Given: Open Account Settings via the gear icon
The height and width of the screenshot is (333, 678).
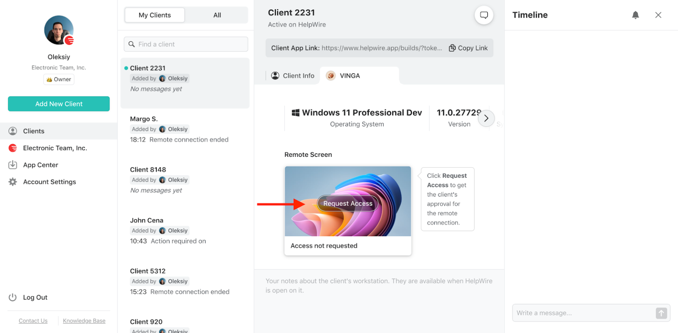Looking at the screenshot, I should 13,181.
